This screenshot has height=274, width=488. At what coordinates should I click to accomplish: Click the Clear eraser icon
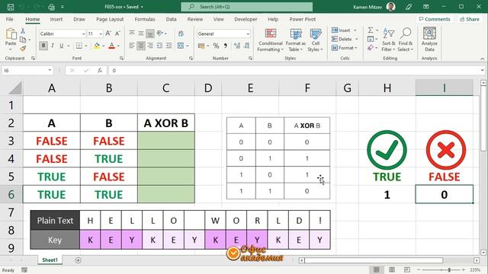coord(371,48)
